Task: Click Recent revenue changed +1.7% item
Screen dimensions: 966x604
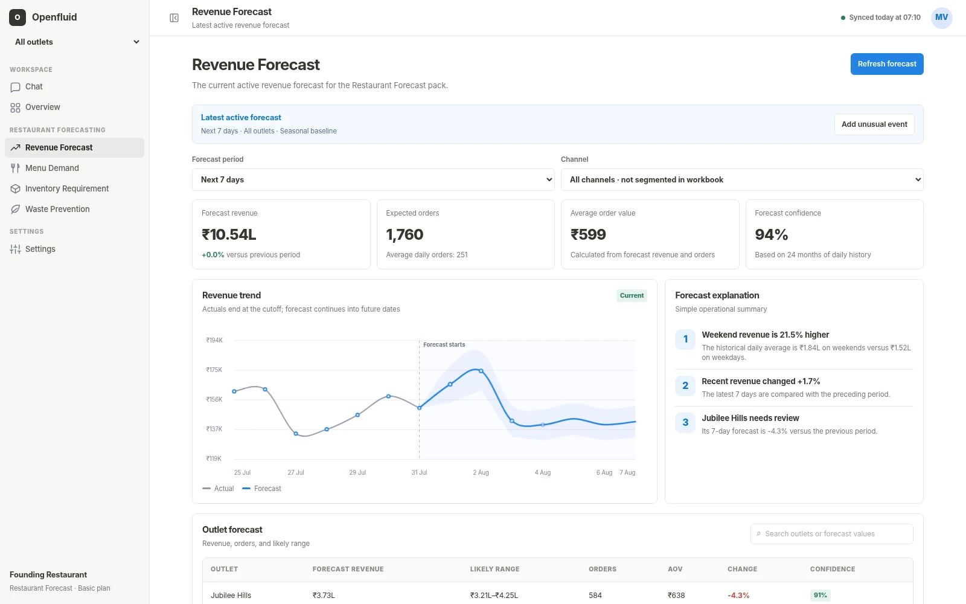Action: (794, 387)
